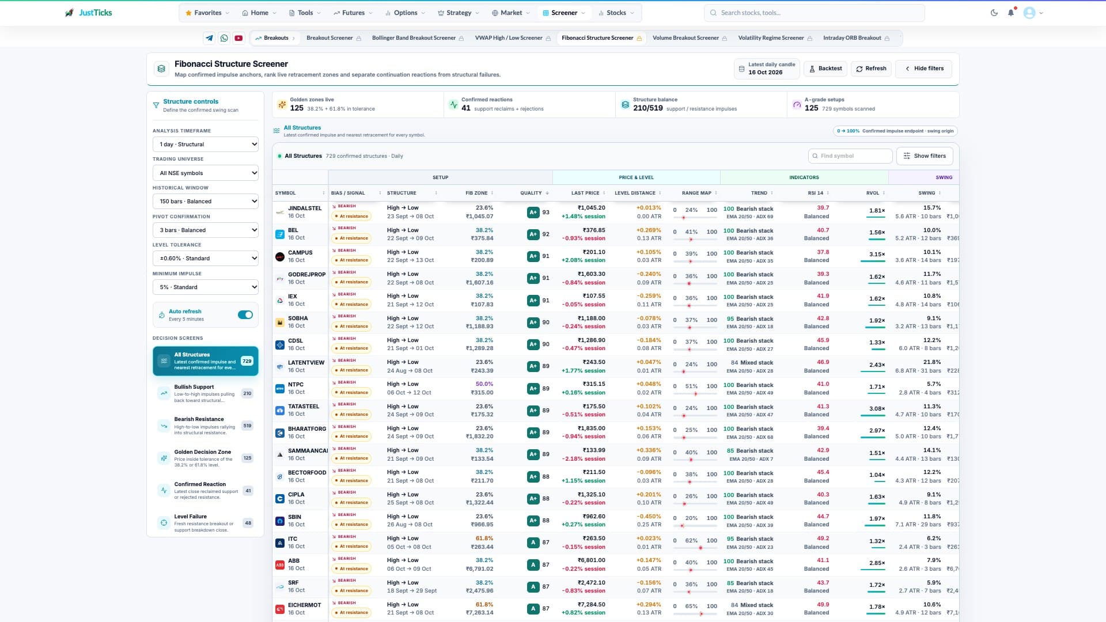1106x622 pixels.
Task: Select the Level Failure decision screen
Action: click(x=206, y=524)
